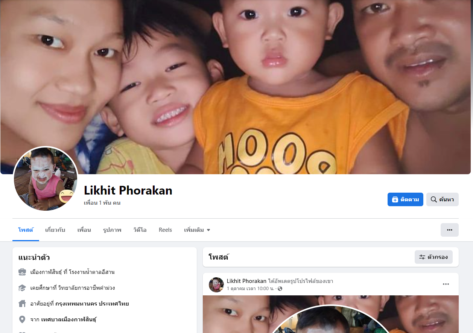Click the location pin hometown icon
Screen dimensions: 473x333
[x=22, y=319]
